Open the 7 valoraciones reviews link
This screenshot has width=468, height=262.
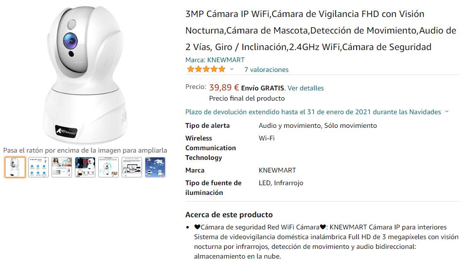[266, 70]
